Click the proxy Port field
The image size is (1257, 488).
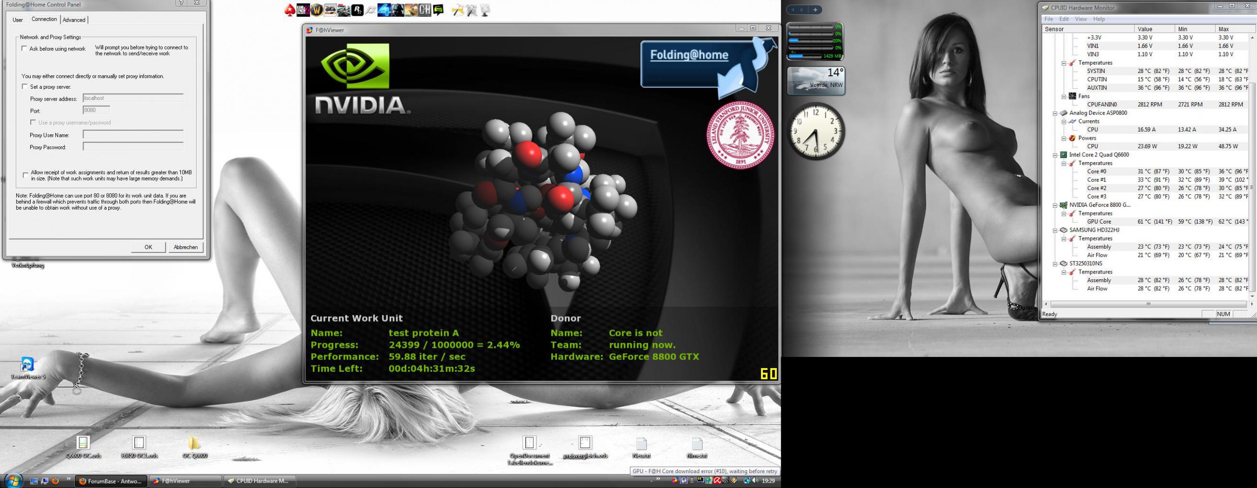coord(96,111)
